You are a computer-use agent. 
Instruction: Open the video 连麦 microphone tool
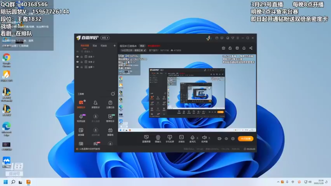tap(81, 118)
